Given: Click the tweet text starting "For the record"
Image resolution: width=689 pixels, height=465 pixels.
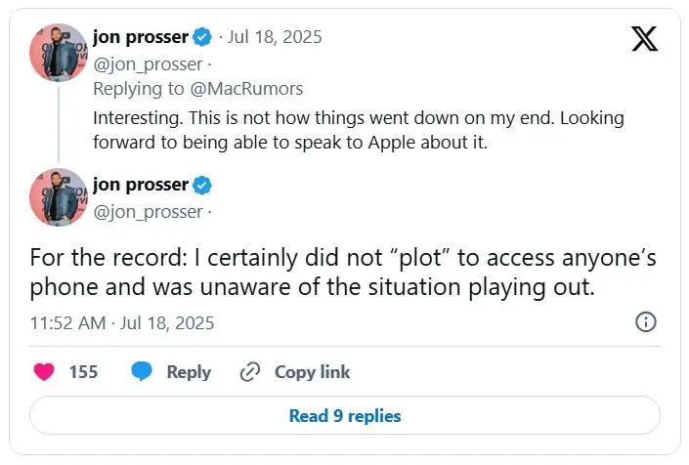Looking at the screenshot, I should [x=342, y=274].
